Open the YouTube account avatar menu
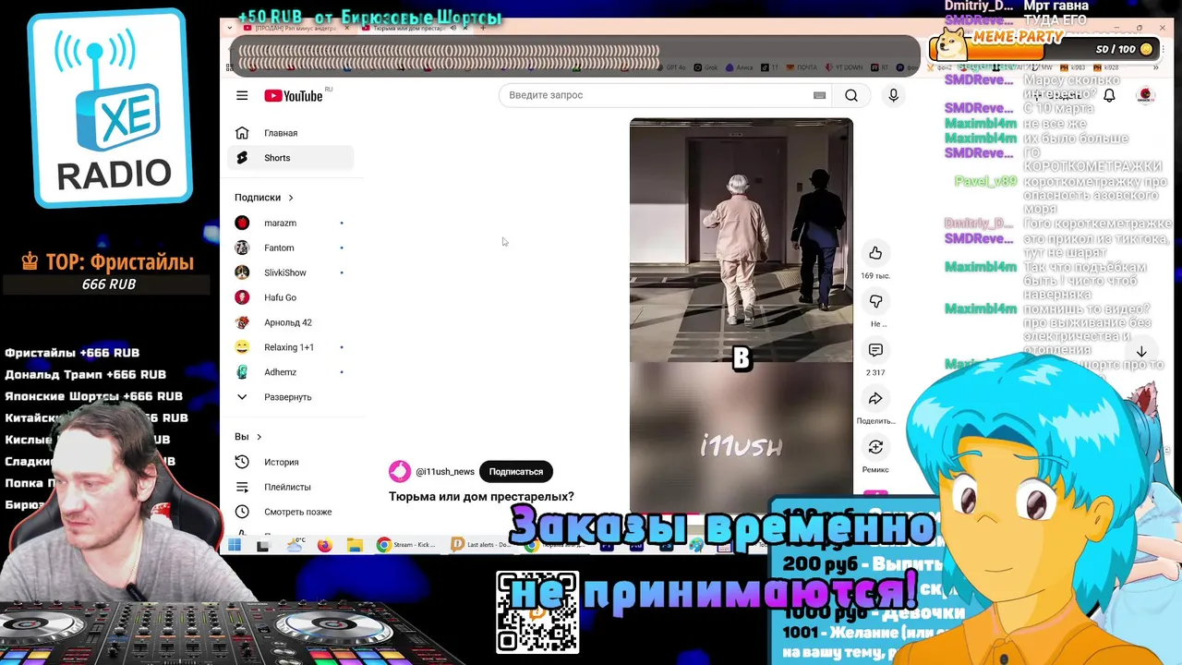This screenshot has height=665, width=1182. [1145, 95]
